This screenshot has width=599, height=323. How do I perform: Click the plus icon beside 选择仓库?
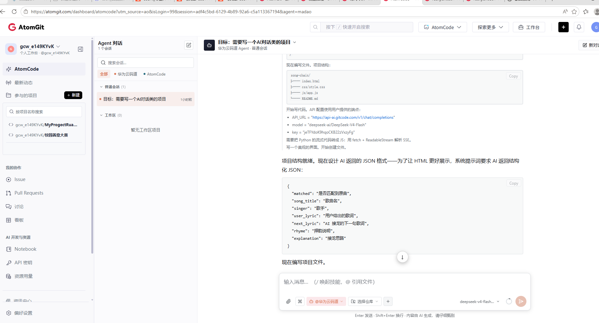click(388, 301)
